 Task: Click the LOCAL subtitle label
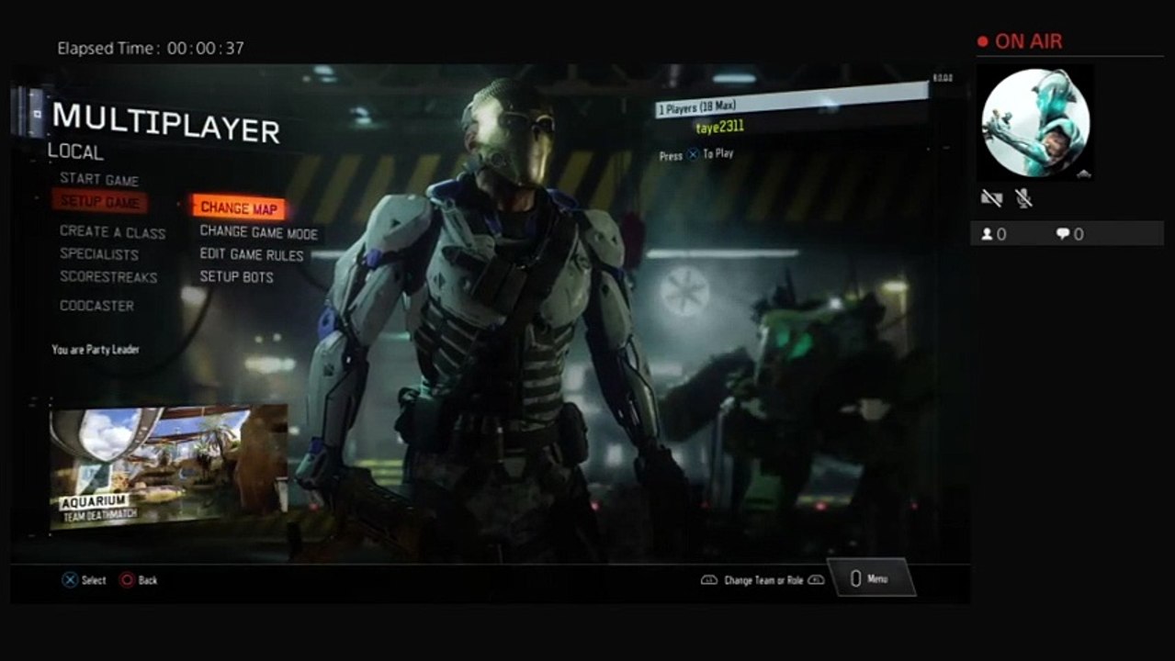coord(75,152)
